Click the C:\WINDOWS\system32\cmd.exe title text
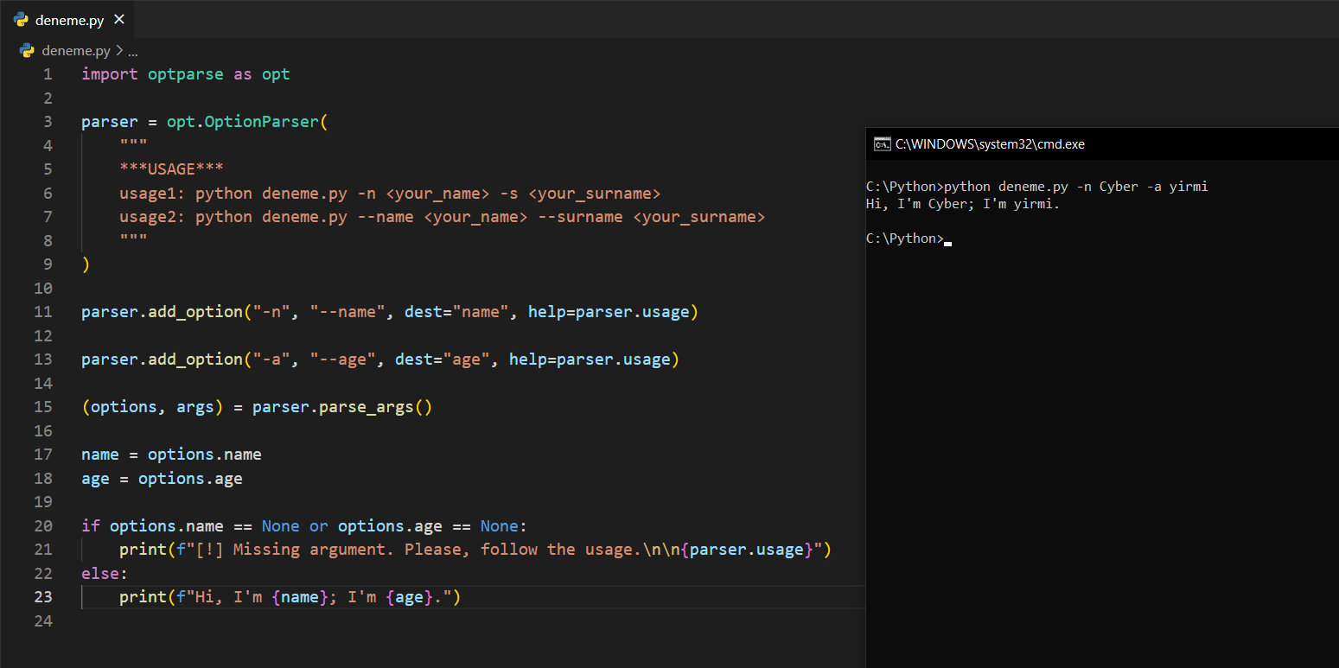1339x668 pixels. 989,144
